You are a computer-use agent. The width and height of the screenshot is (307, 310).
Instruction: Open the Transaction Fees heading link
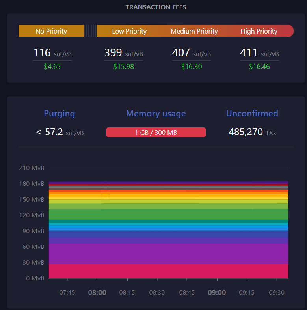(156, 7)
